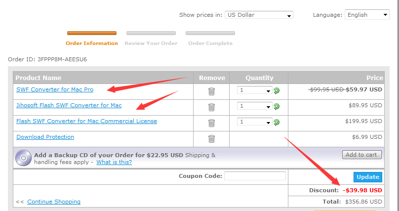Select the Review Your Order step
399x211 pixels.
[x=151, y=43]
